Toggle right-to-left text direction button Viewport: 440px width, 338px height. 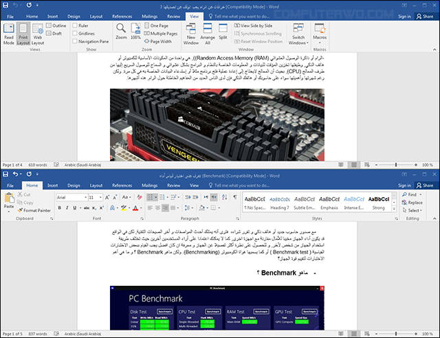214,197
